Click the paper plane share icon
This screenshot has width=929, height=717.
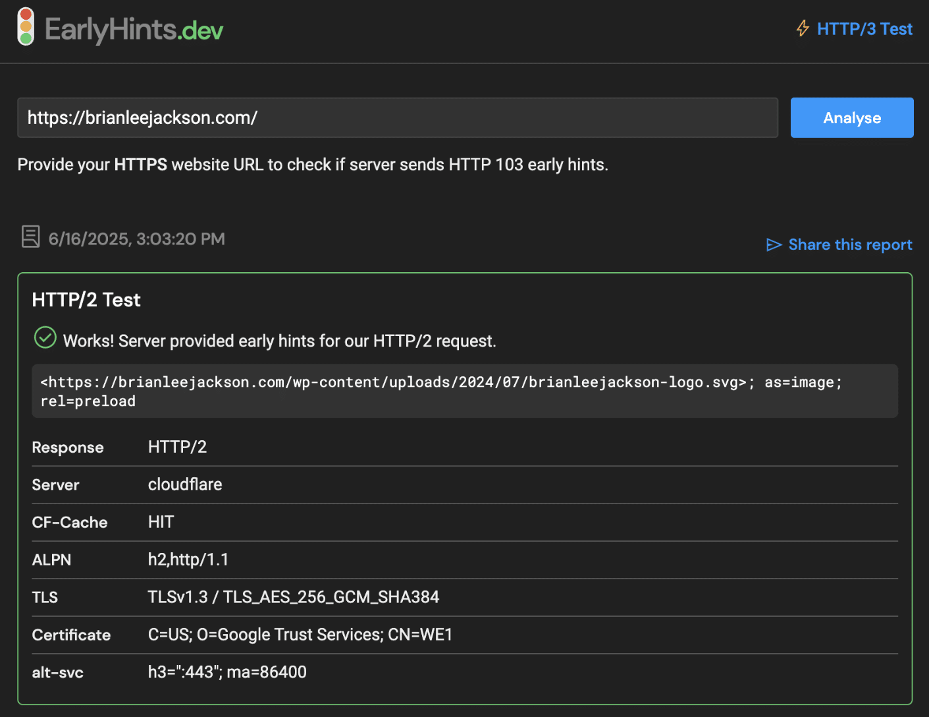tap(774, 244)
